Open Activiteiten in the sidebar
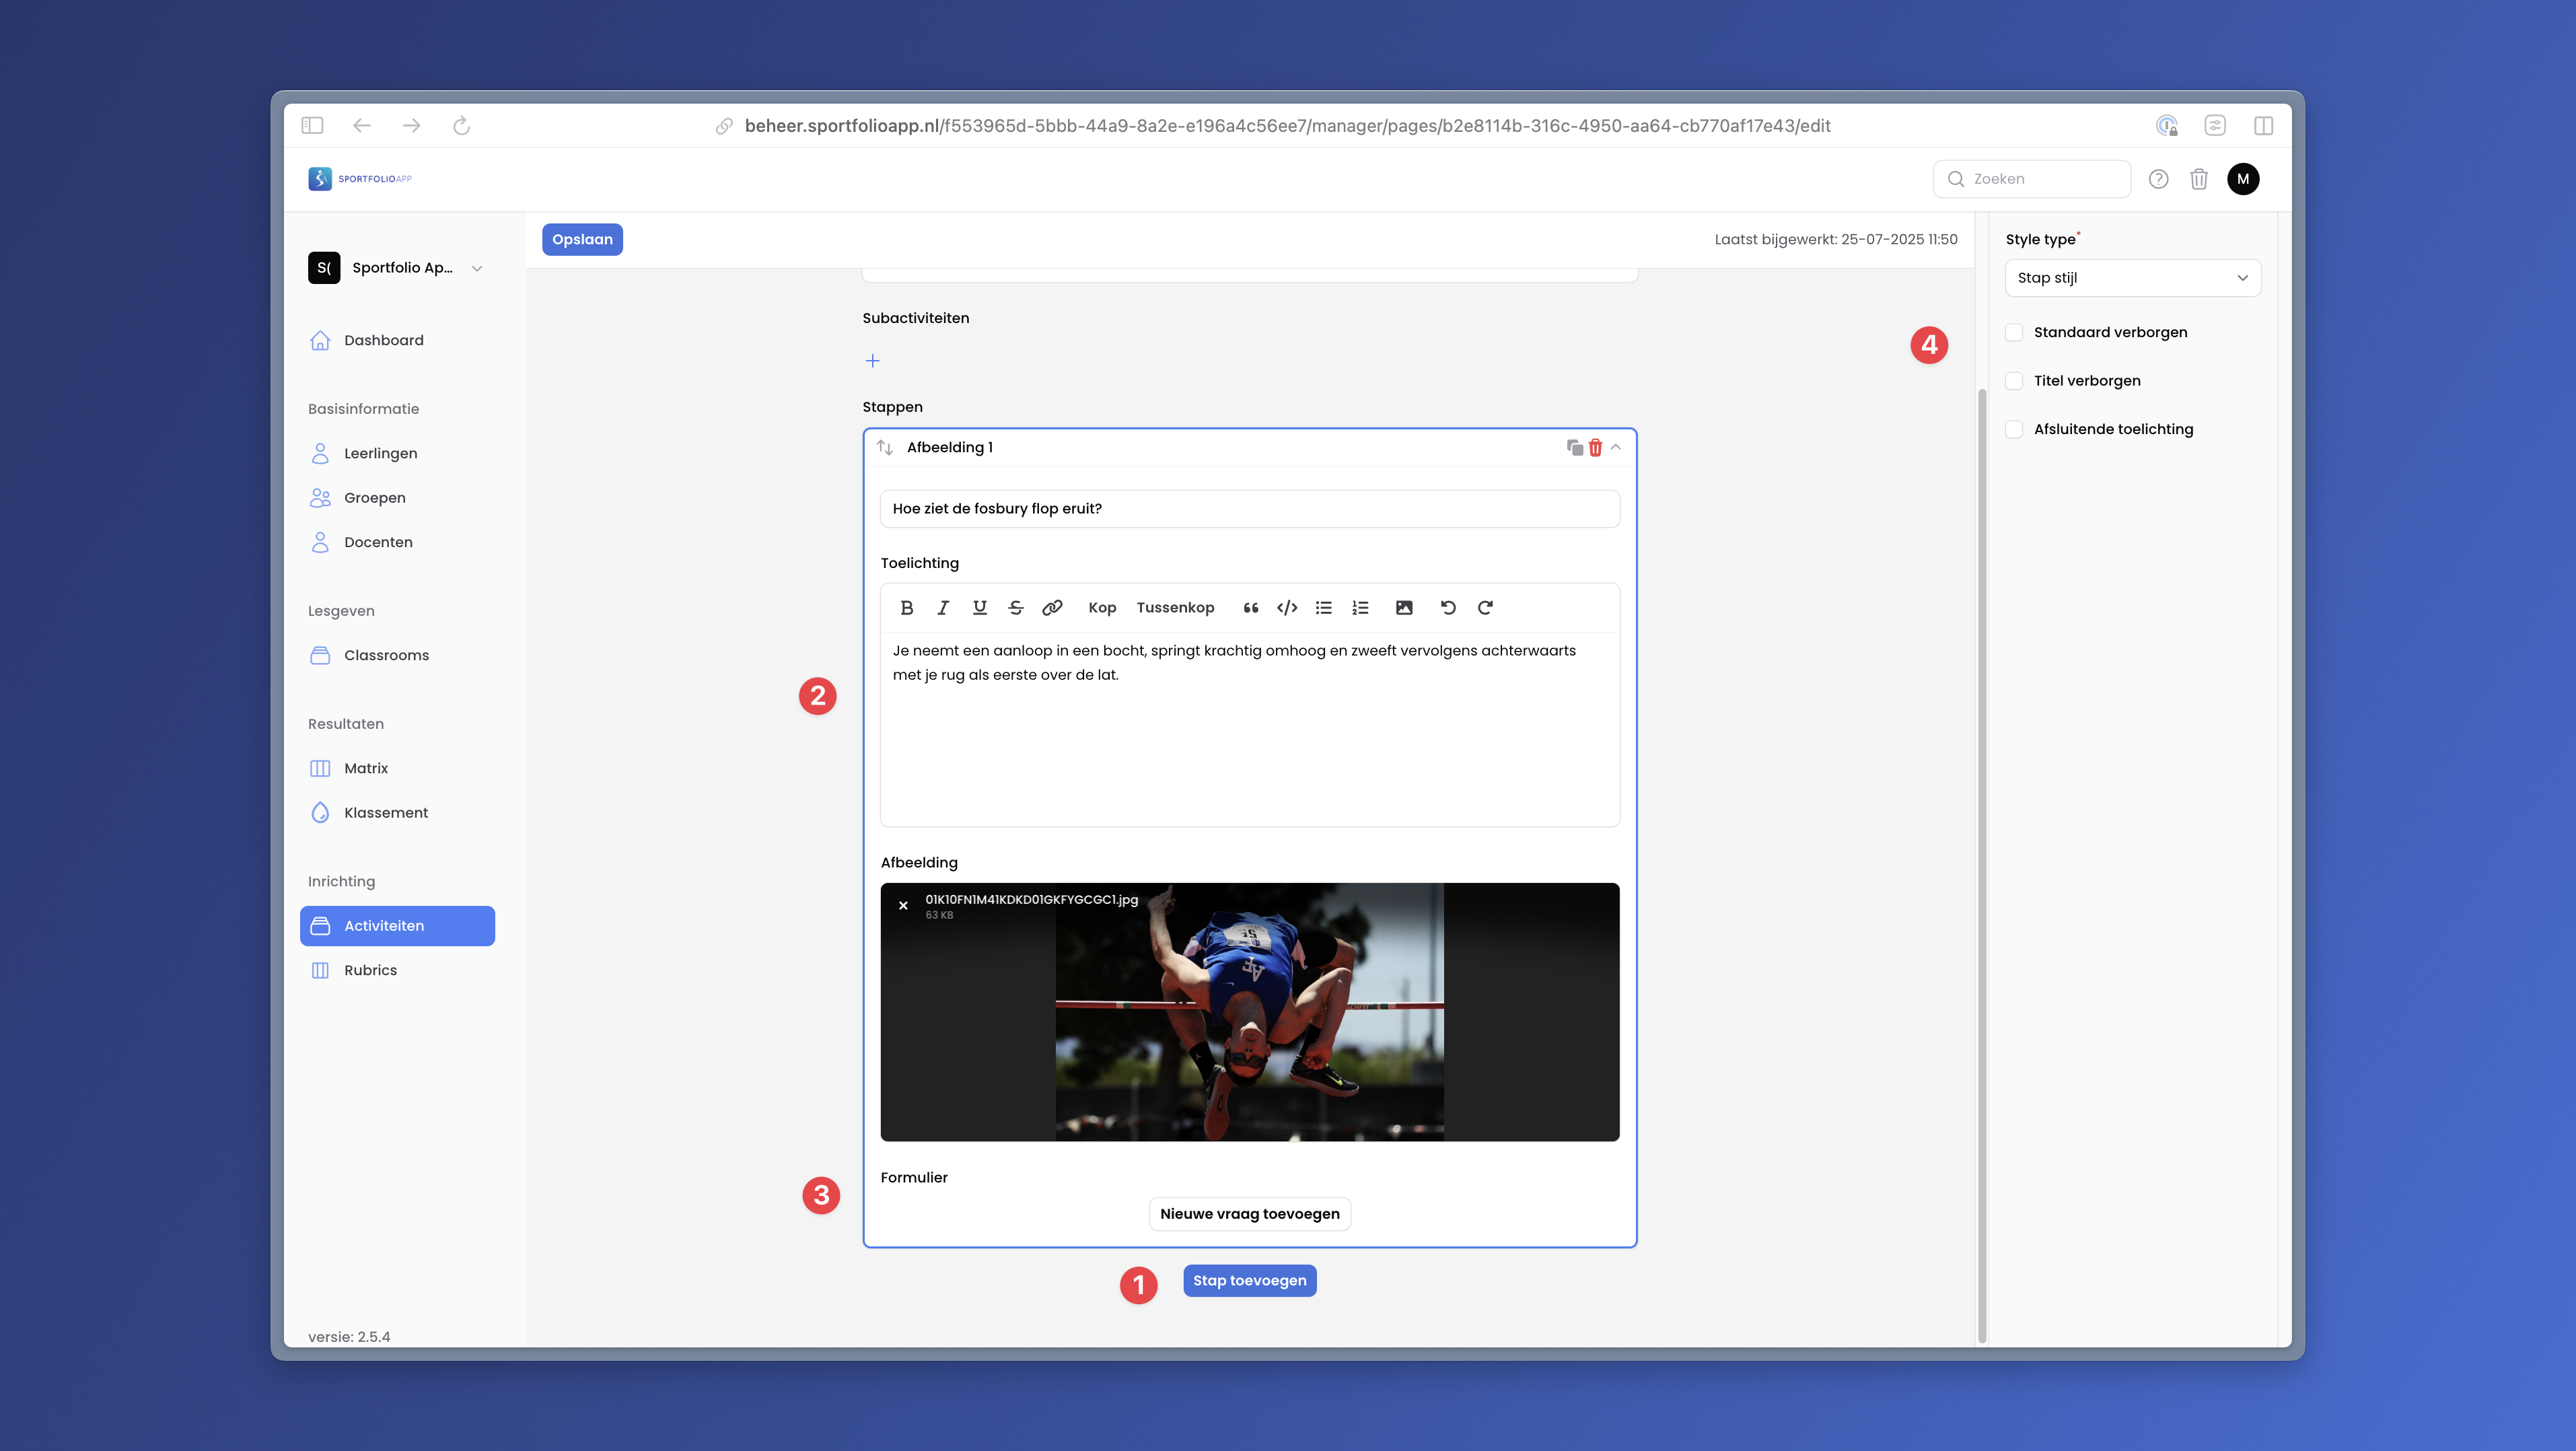 397,926
